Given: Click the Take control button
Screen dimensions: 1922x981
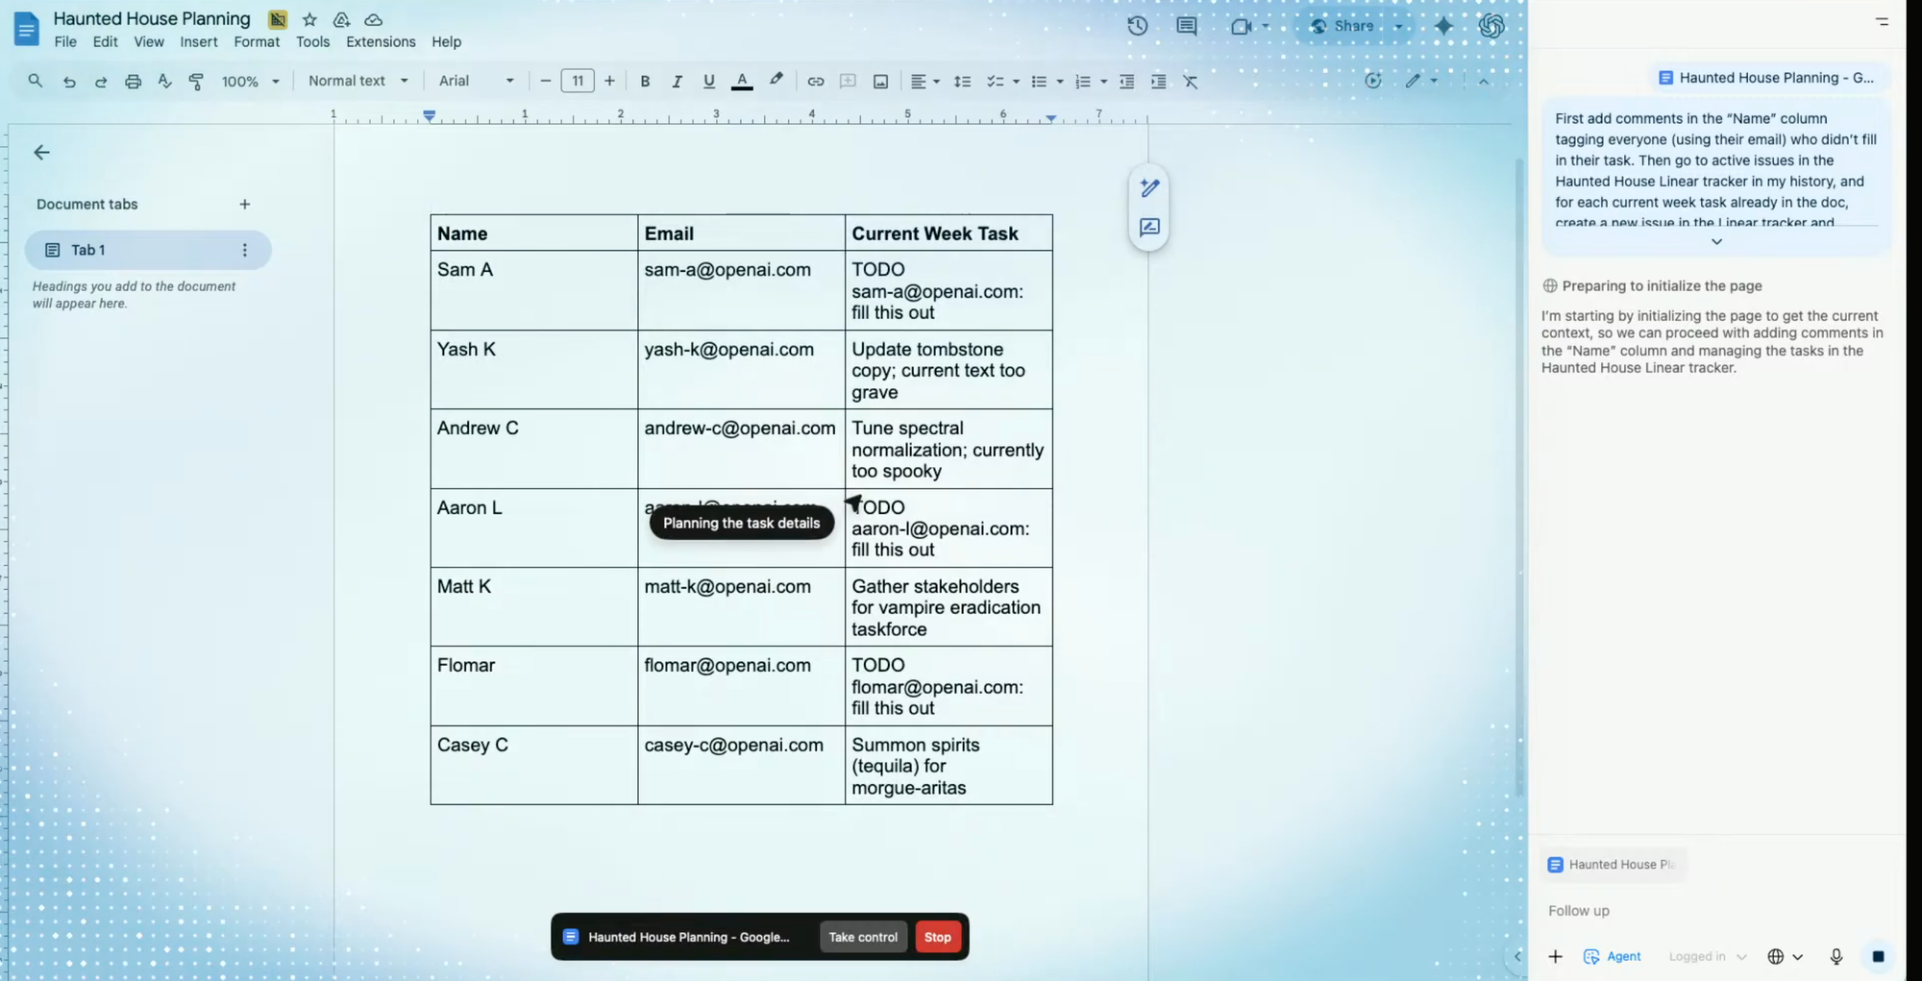Looking at the screenshot, I should tap(862, 937).
